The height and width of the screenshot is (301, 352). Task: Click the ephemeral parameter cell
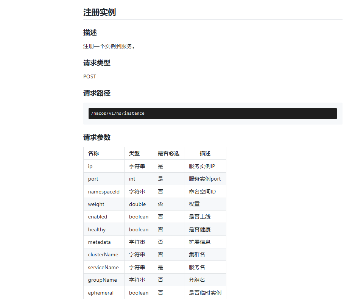pos(104,293)
